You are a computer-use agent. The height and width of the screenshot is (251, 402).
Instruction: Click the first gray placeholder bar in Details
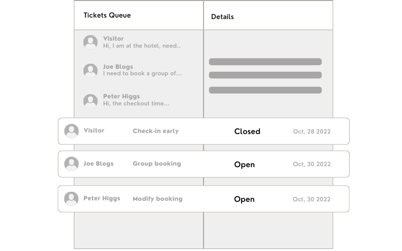point(265,62)
